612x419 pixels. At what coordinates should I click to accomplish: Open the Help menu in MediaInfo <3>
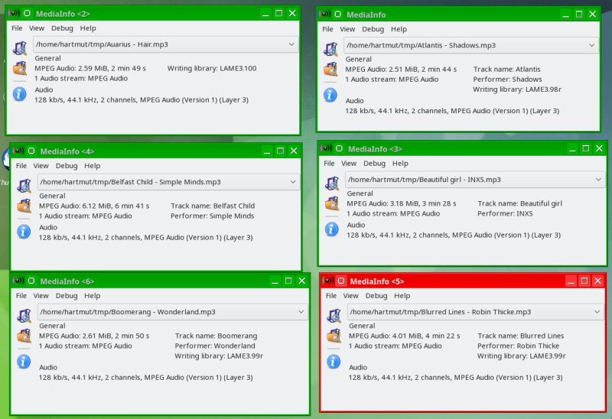[400, 164]
